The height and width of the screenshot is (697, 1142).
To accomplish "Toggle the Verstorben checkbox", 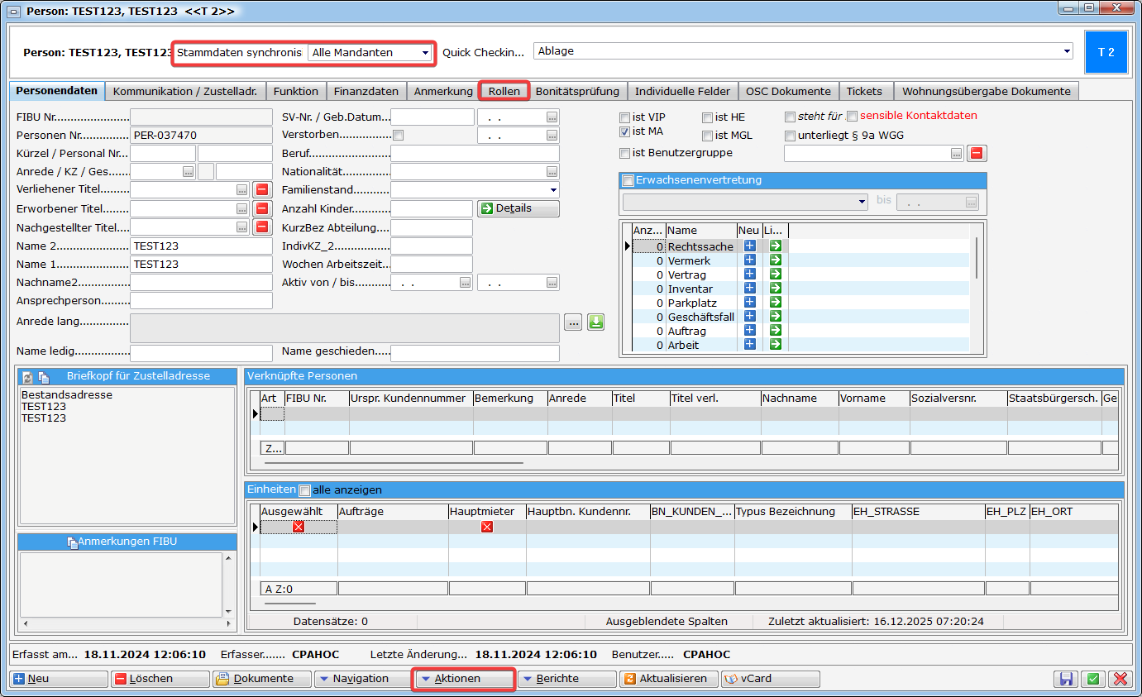I will click(399, 136).
